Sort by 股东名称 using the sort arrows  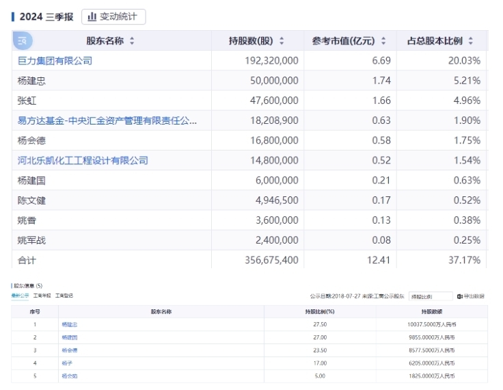tap(132, 41)
